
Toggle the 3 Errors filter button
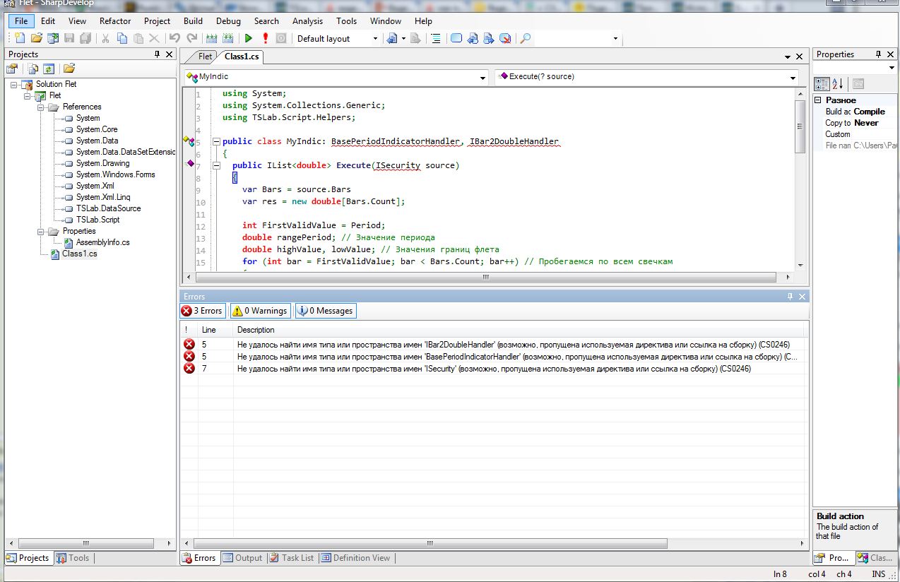point(202,311)
